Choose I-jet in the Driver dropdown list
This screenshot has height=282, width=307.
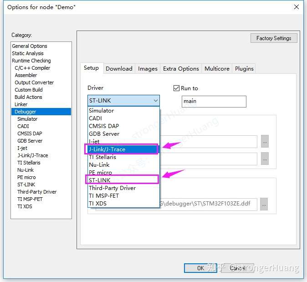[123, 141]
